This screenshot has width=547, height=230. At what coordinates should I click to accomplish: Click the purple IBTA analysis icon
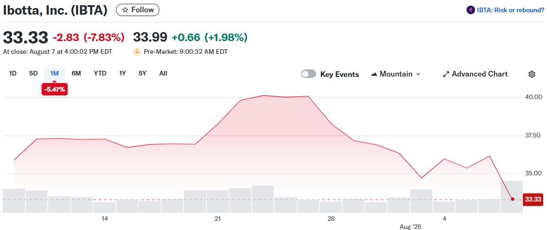click(471, 10)
